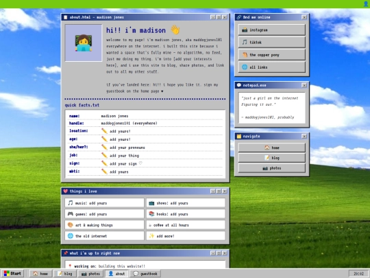Click the notepad quote text
The width and height of the screenshot is (370, 278).
(x=270, y=101)
